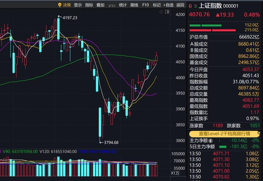
Task: Click the 标记 marker tool
Action: tap(157, 5)
